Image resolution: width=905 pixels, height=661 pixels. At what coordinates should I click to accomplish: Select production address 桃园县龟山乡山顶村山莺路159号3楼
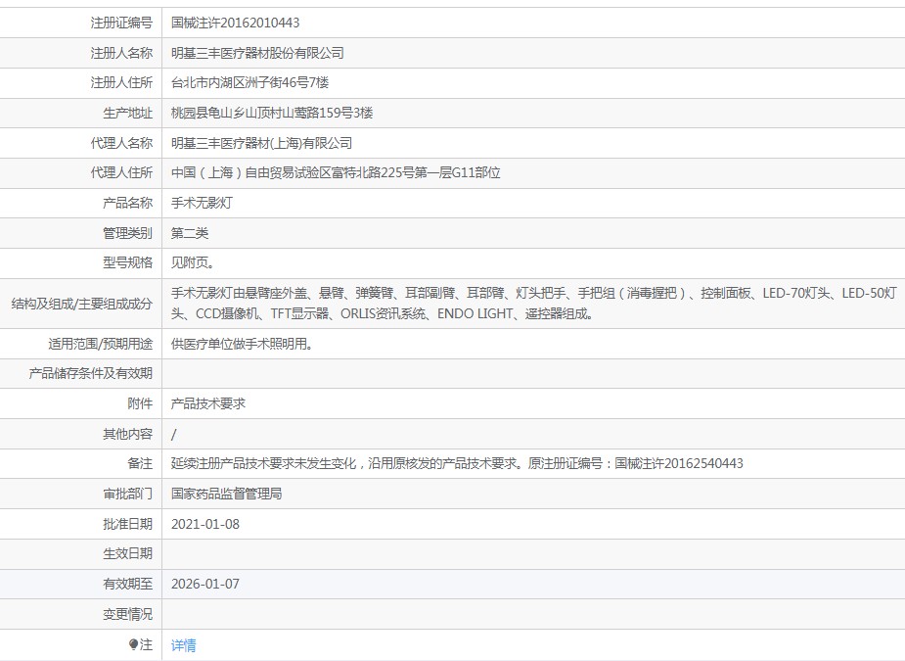(x=272, y=113)
